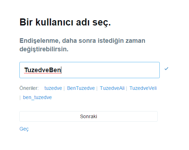Click the 'Bir kullanıcı adı seç.' heading
This screenshot has height=150, width=189.
click(65, 22)
